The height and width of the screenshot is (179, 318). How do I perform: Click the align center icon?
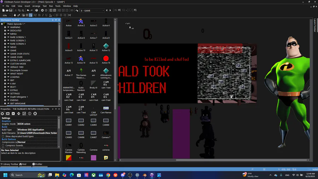[61, 15]
